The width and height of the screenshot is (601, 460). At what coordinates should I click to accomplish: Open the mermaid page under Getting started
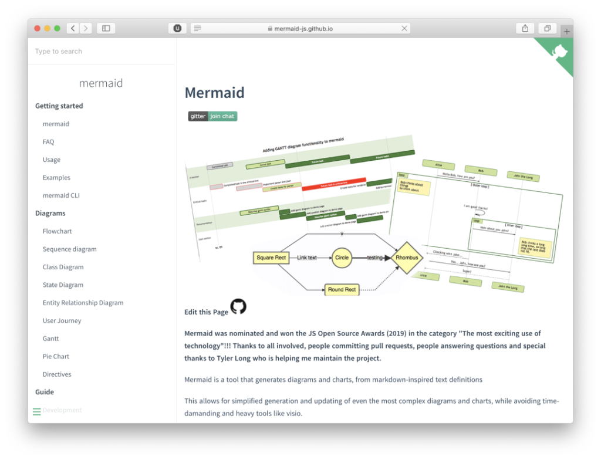tap(56, 124)
